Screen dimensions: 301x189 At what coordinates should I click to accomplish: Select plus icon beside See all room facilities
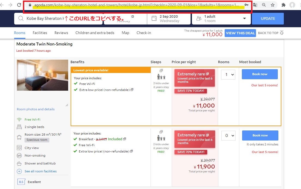pyautogui.click(x=19, y=171)
